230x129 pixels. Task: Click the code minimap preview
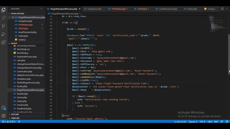point(218,23)
